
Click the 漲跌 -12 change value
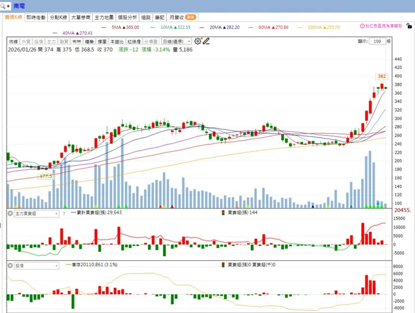click(x=128, y=49)
